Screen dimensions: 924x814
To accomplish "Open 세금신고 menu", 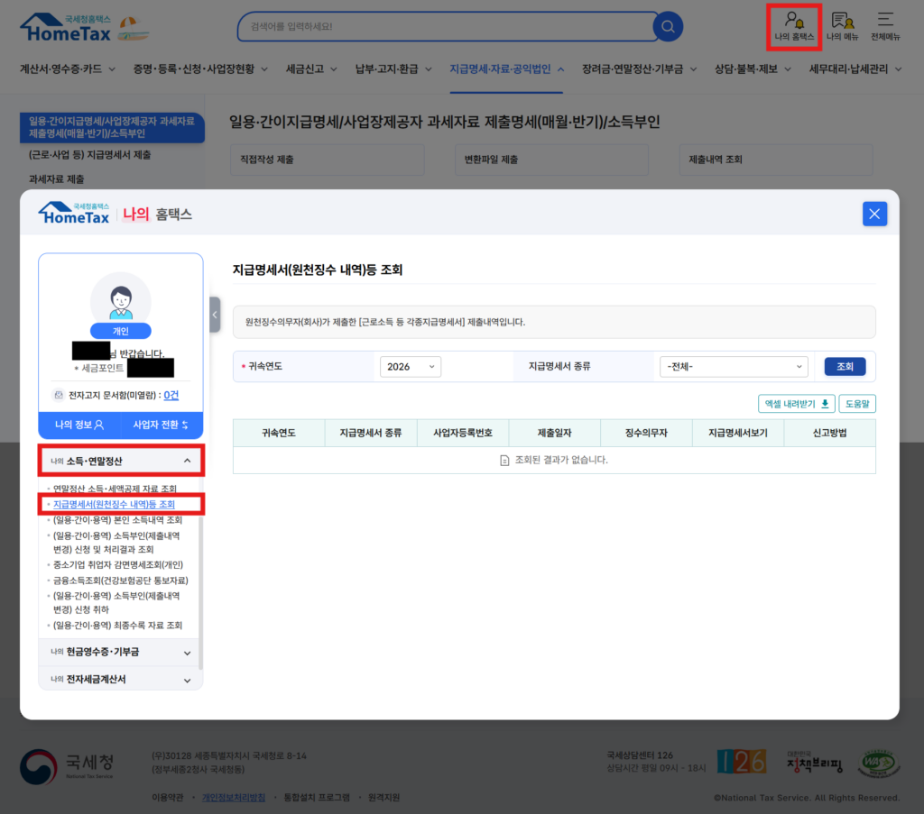I will pyautogui.click(x=311, y=69).
